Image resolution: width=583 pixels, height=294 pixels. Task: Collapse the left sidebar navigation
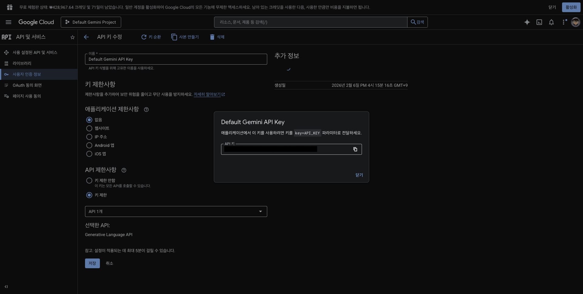(6, 286)
